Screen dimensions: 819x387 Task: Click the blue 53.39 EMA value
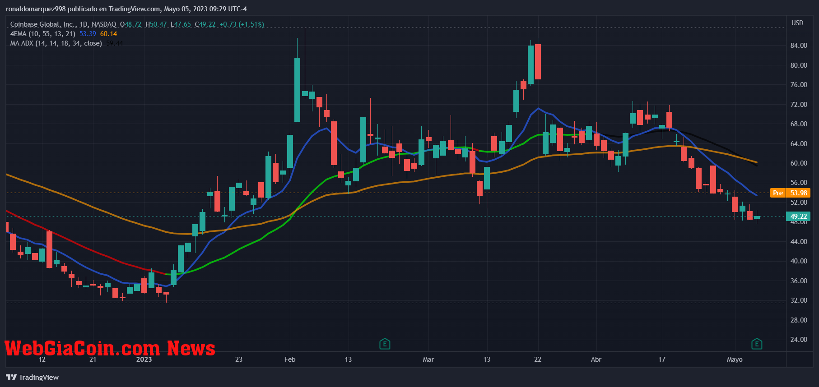click(88, 34)
